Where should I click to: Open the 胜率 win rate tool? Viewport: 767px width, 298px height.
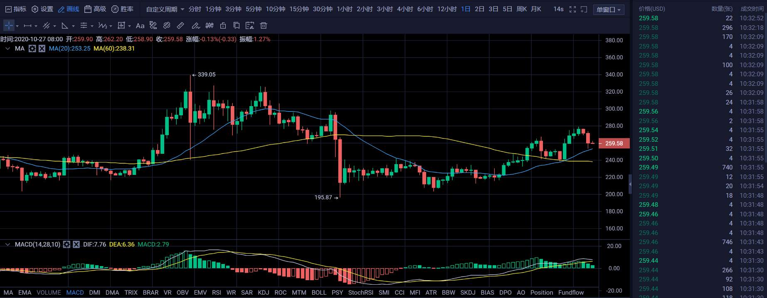[122, 9]
